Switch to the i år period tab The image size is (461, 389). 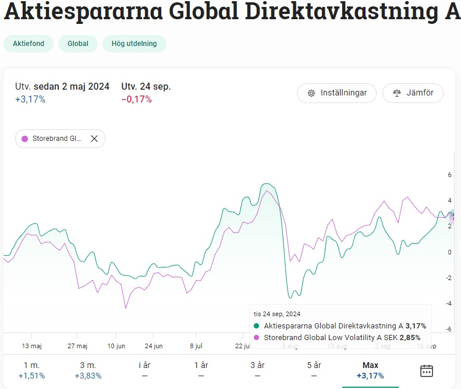[x=144, y=370]
